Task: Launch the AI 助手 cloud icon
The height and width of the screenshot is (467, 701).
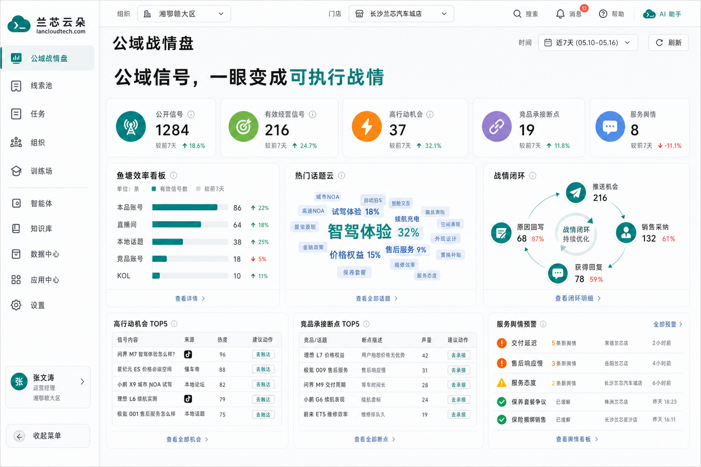Action: pyautogui.click(x=649, y=14)
